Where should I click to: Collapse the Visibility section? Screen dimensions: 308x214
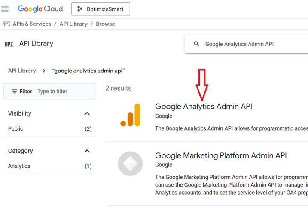click(87, 113)
